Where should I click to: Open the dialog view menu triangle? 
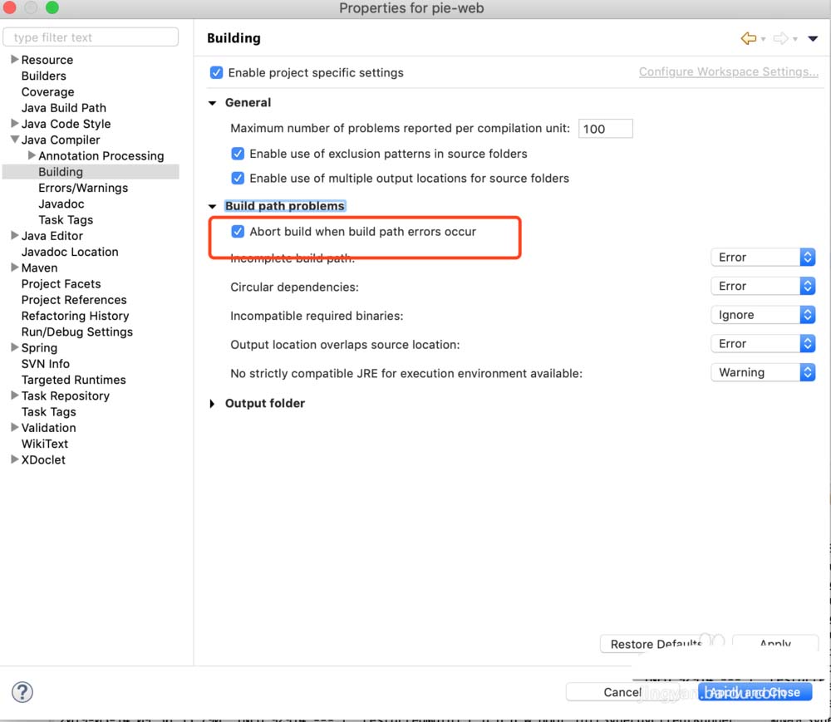(813, 38)
